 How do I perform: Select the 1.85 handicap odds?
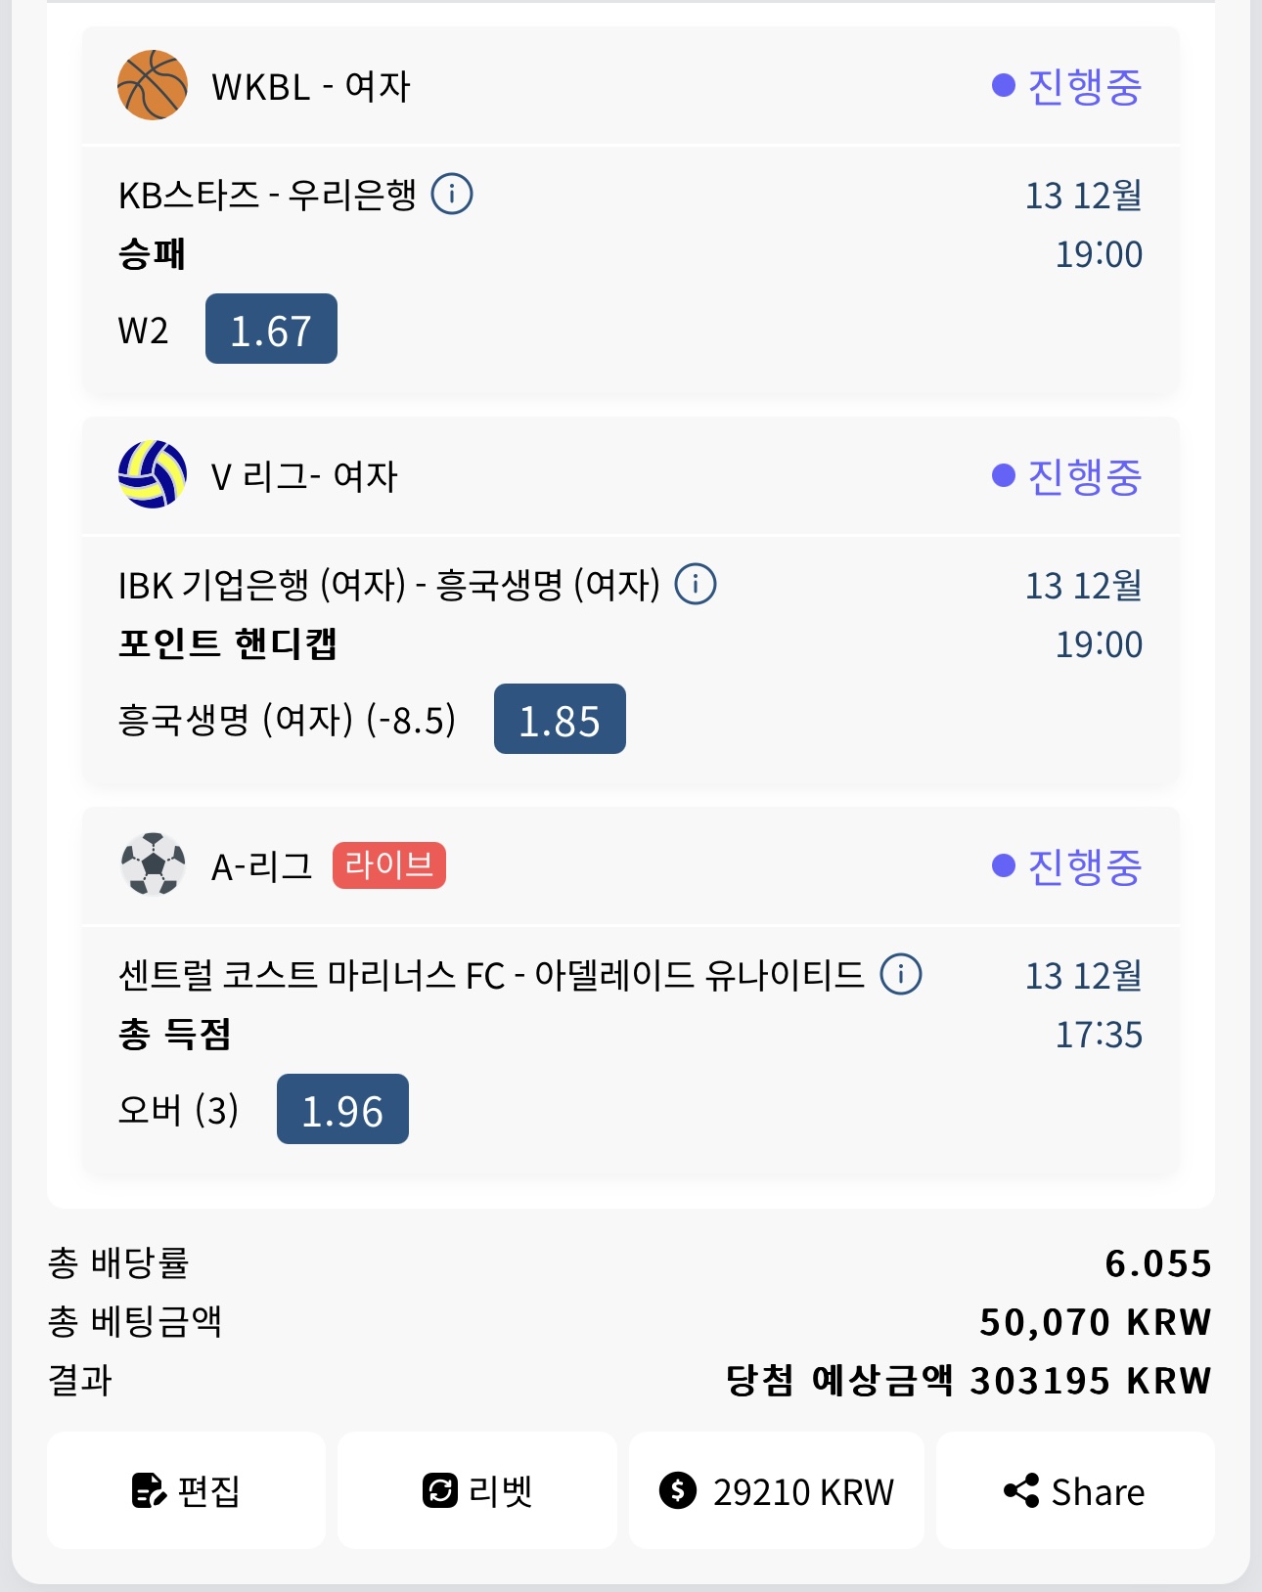(560, 720)
